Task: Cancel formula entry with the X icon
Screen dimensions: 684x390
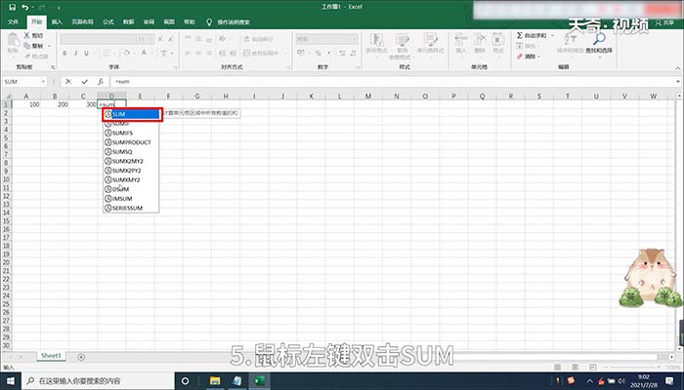Action: [x=68, y=81]
